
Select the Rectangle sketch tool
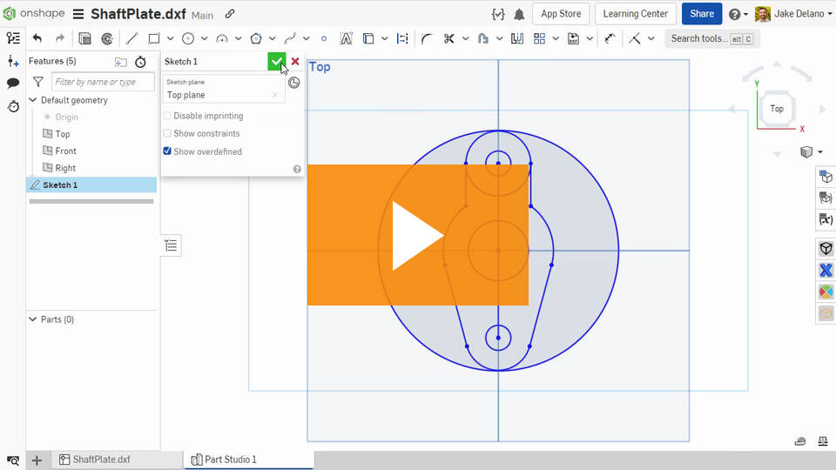[x=154, y=38]
